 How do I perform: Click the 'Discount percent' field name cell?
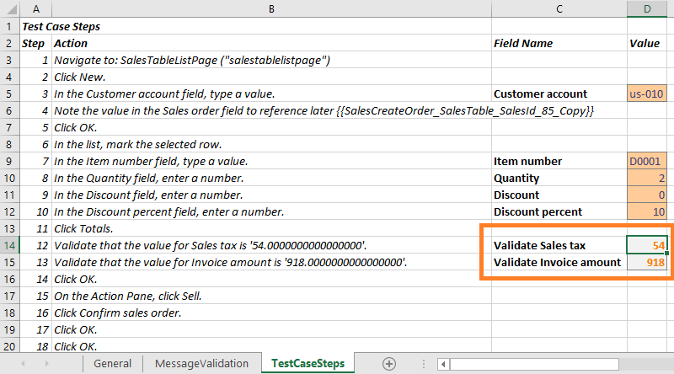pyautogui.click(x=559, y=211)
